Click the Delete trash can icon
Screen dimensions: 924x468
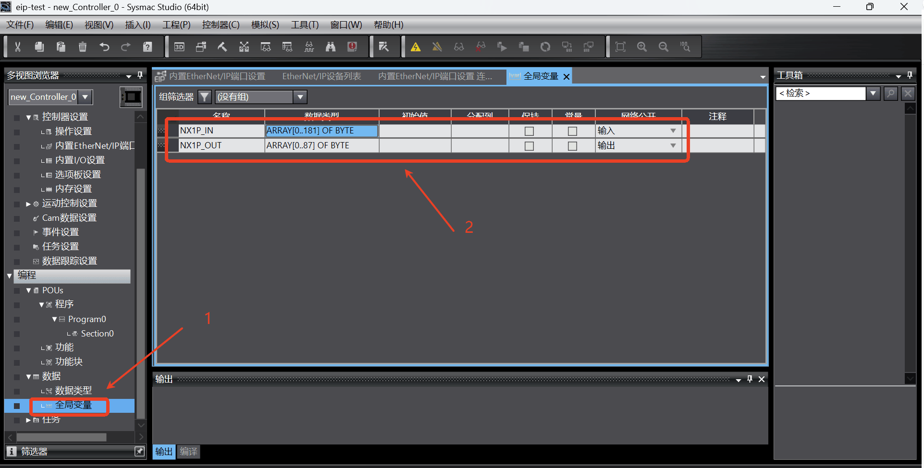click(x=83, y=47)
